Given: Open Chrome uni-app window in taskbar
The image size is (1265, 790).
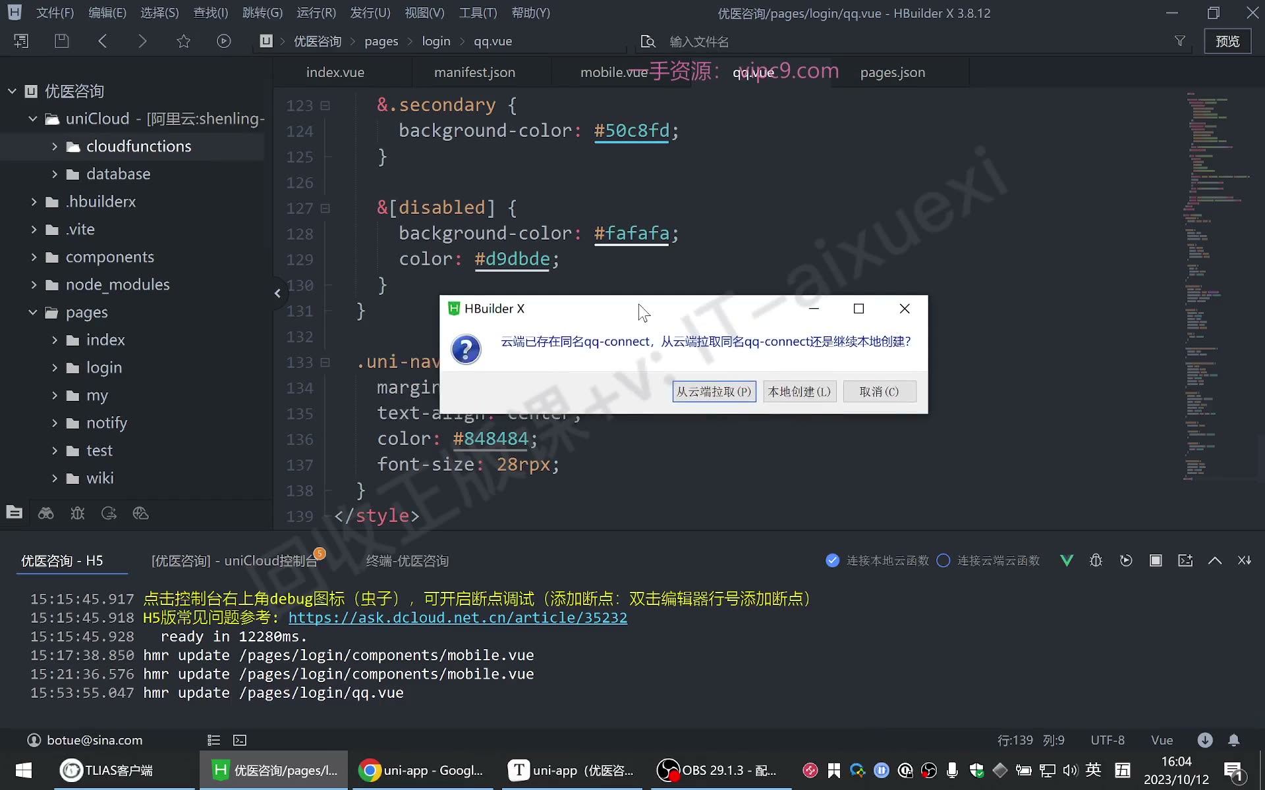Looking at the screenshot, I should click(x=422, y=770).
